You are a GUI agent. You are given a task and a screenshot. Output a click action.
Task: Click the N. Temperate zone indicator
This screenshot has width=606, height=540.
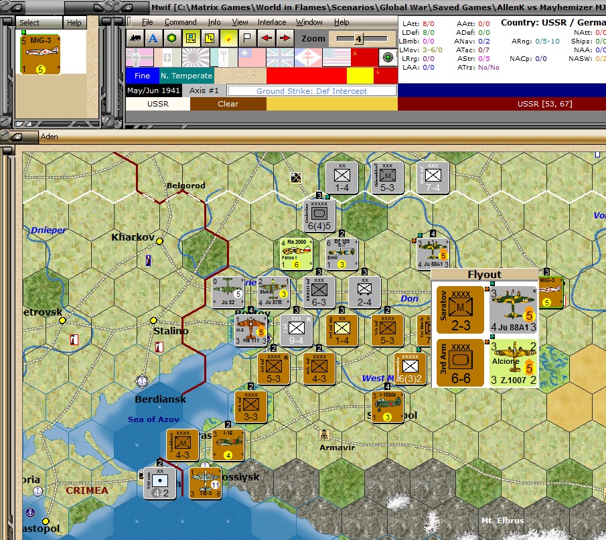[x=187, y=76]
